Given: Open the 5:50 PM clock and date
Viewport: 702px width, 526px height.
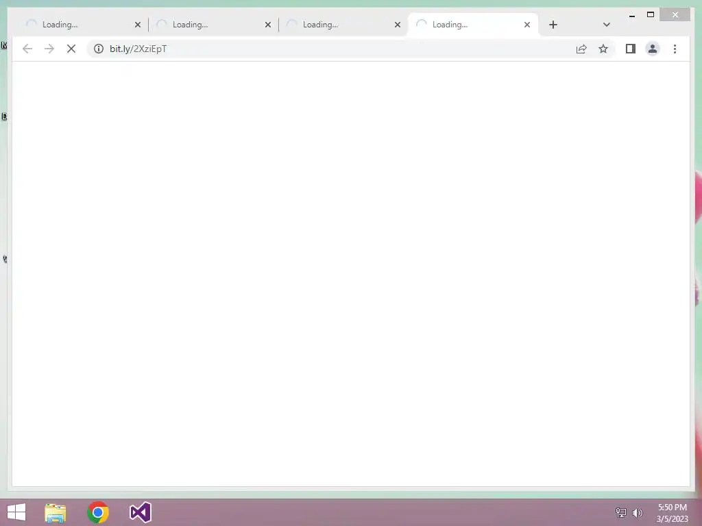Looking at the screenshot, I should pyautogui.click(x=672, y=513).
